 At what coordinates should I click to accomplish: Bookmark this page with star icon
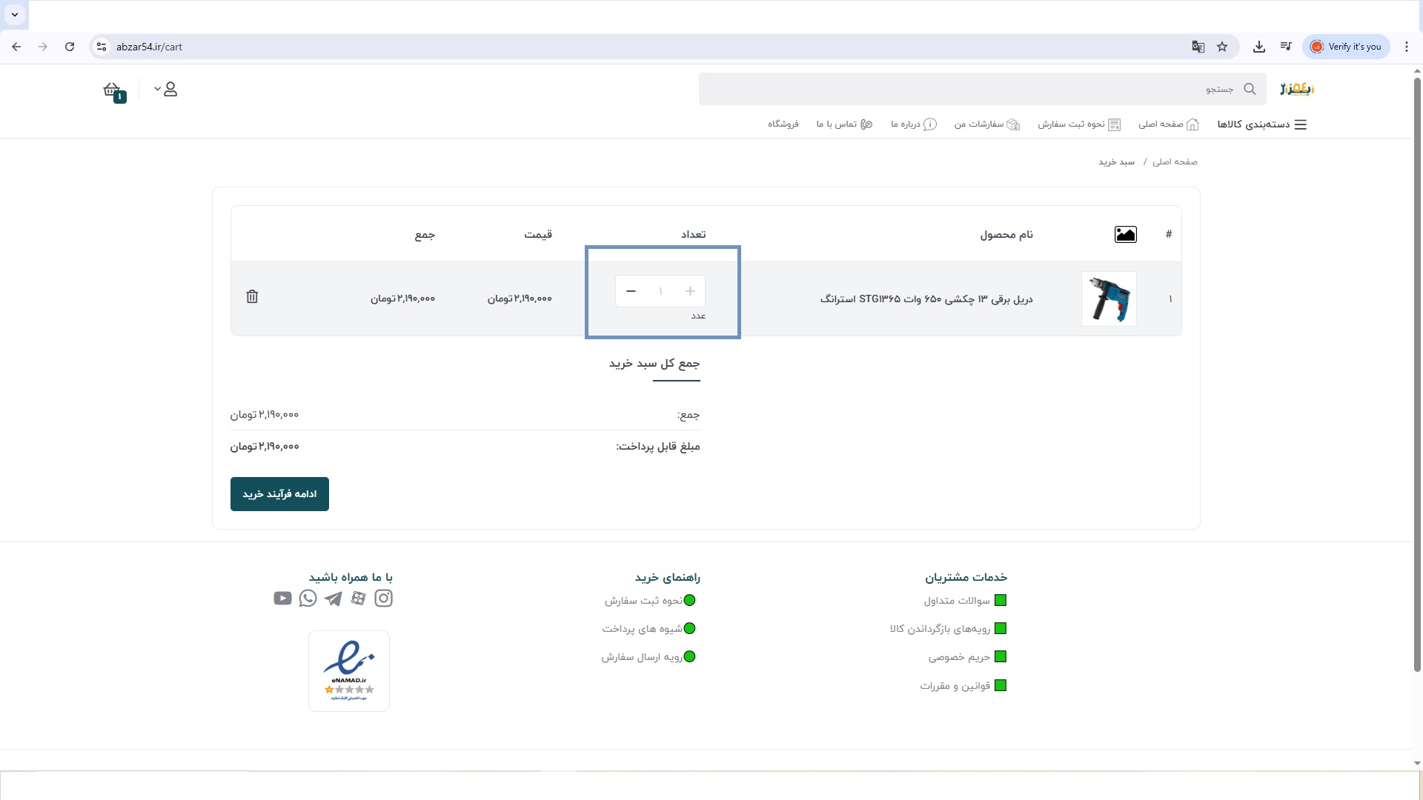tap(1222, 47)
